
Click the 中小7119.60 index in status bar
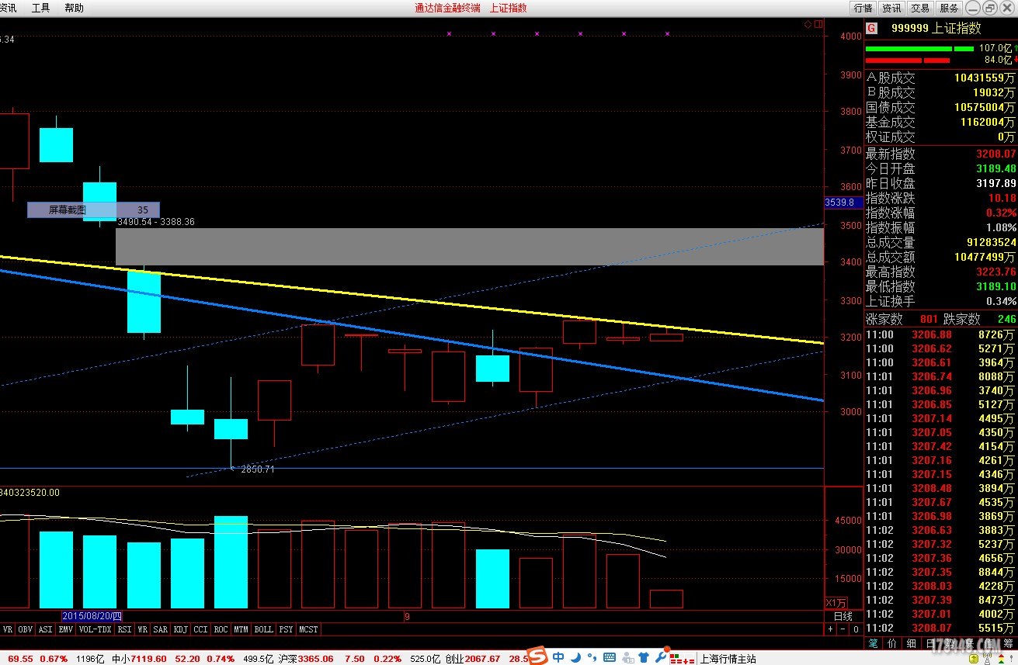tap(139, 659)
